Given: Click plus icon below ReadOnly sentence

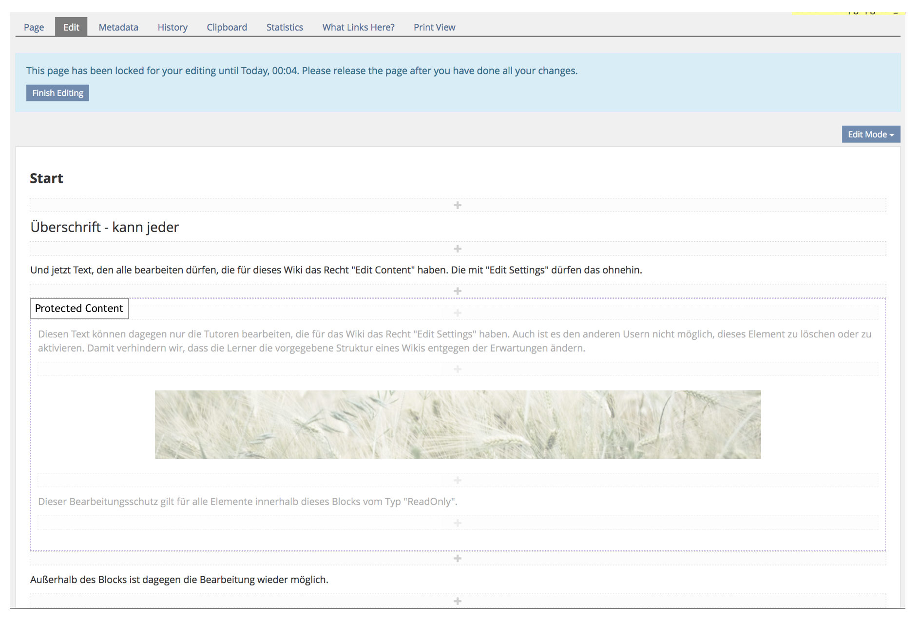Looking at the screenshot, I should pos(457,523).
